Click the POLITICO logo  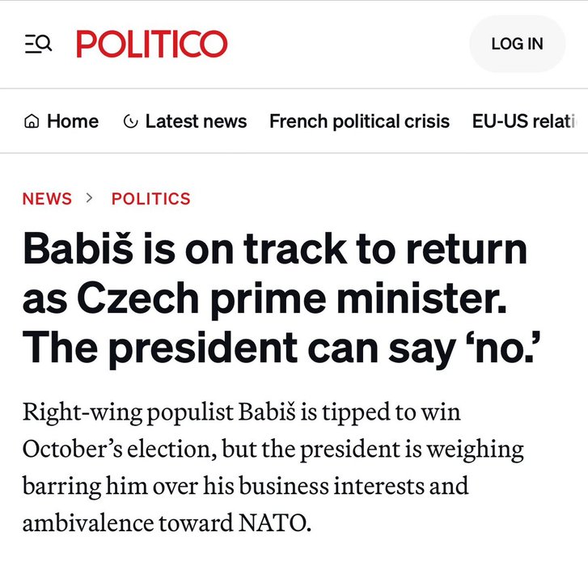pyautogui.click(x=152, y=44)
